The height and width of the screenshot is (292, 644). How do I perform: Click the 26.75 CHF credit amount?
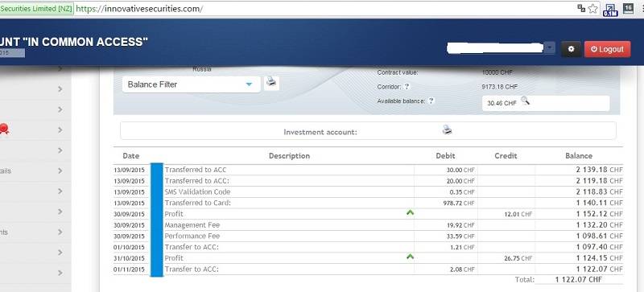[x=518, y=258]
